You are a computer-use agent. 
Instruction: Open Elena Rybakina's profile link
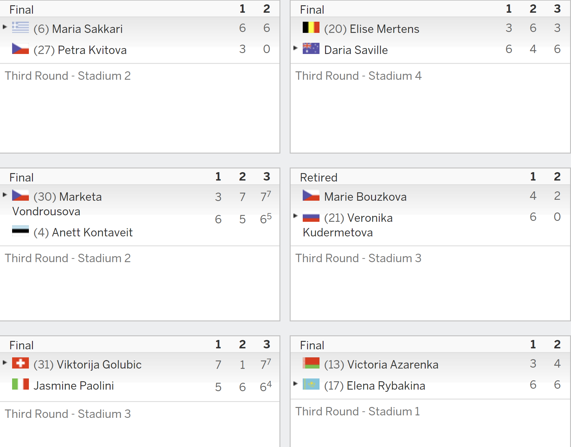pos(386,386)
